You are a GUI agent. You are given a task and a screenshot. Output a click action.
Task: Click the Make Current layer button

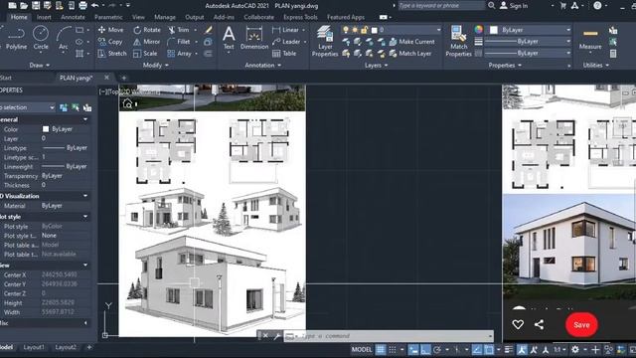(x=411, y=42)
